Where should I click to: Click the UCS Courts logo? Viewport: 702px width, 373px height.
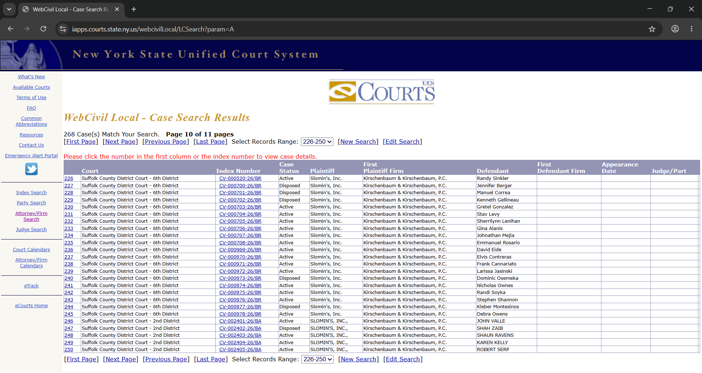[382, 91]
